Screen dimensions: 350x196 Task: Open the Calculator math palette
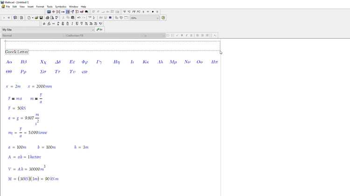coord(49,12)
